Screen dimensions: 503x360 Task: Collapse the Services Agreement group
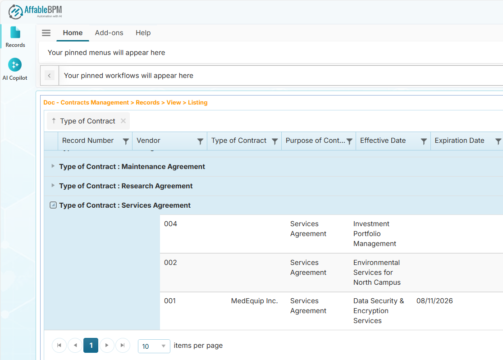pos(53,205)
